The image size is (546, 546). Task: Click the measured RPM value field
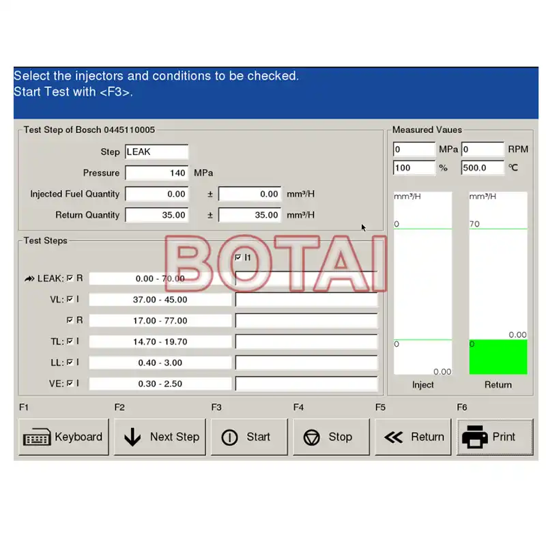(483, 149)
